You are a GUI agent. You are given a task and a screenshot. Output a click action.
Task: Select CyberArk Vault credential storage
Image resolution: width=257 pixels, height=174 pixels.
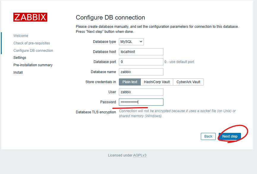pyautogui.click(x=188, y=82)
